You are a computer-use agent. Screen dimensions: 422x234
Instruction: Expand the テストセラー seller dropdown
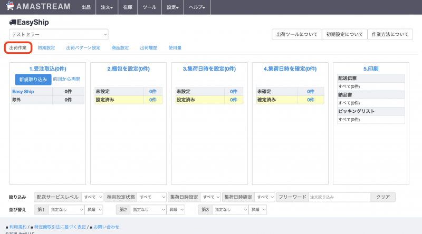59,34
